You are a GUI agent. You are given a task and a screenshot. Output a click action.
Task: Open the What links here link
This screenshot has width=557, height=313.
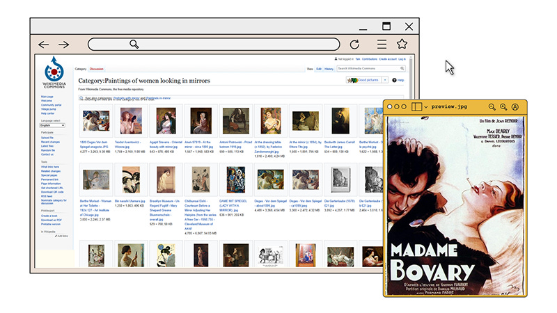coord(50,167)
